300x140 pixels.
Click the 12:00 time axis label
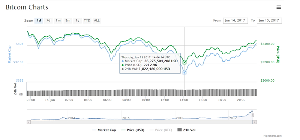coord(165,100)
